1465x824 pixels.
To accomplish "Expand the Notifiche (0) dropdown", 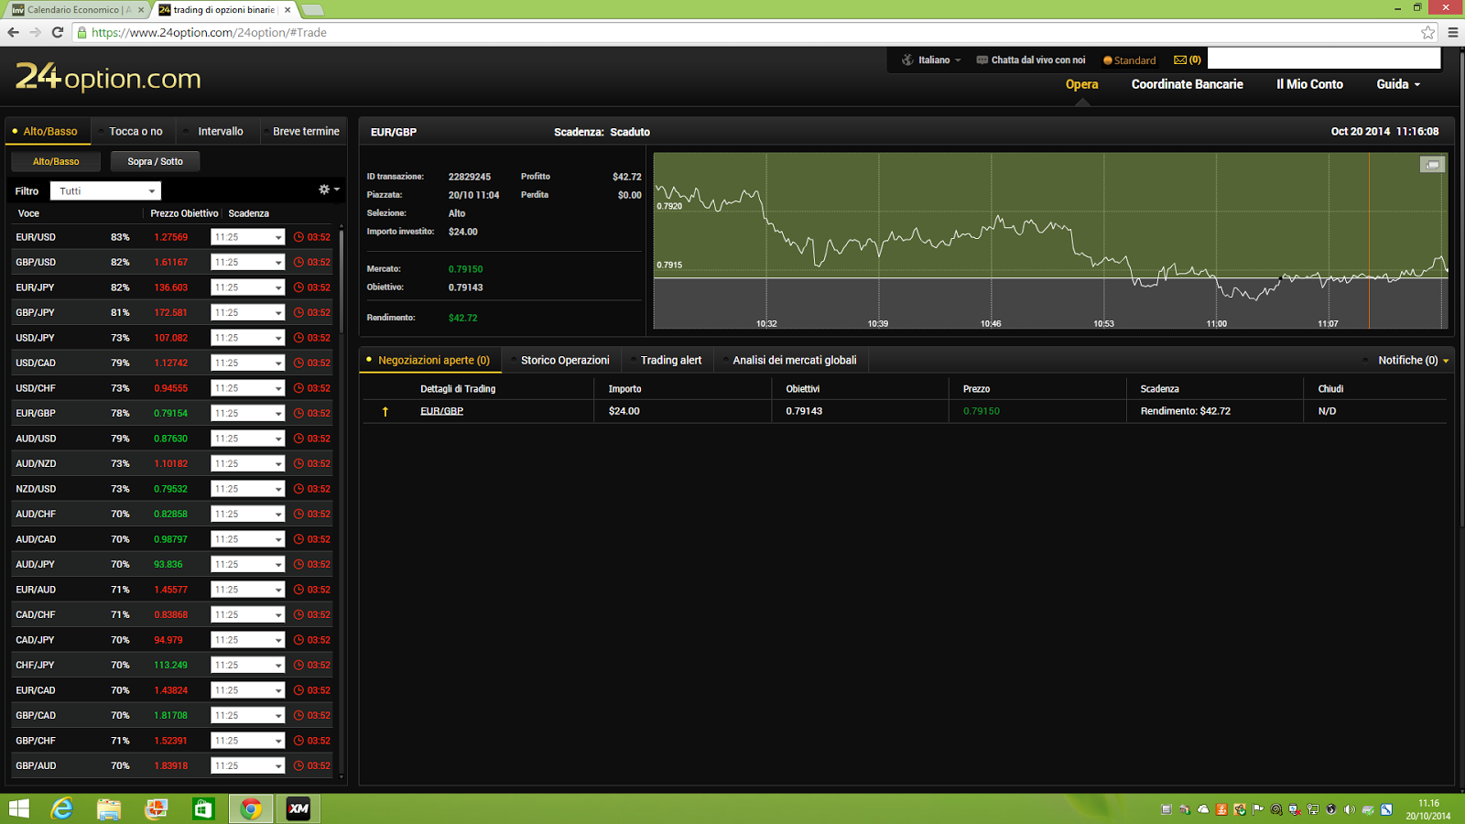I will pyautogui.click(x=1413, y=361).
